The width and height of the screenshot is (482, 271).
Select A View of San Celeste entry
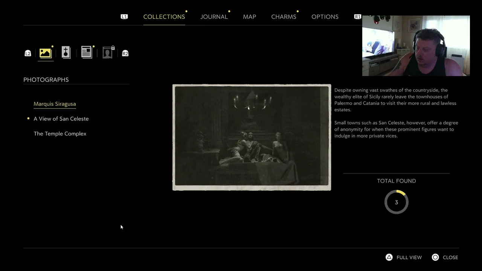click(61, 119)
